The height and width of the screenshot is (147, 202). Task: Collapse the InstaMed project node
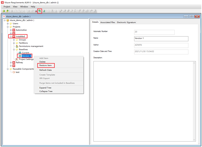click(x=11, y=37)
